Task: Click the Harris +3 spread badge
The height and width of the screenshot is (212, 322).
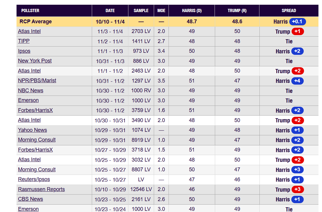Action: click(298, 170)
